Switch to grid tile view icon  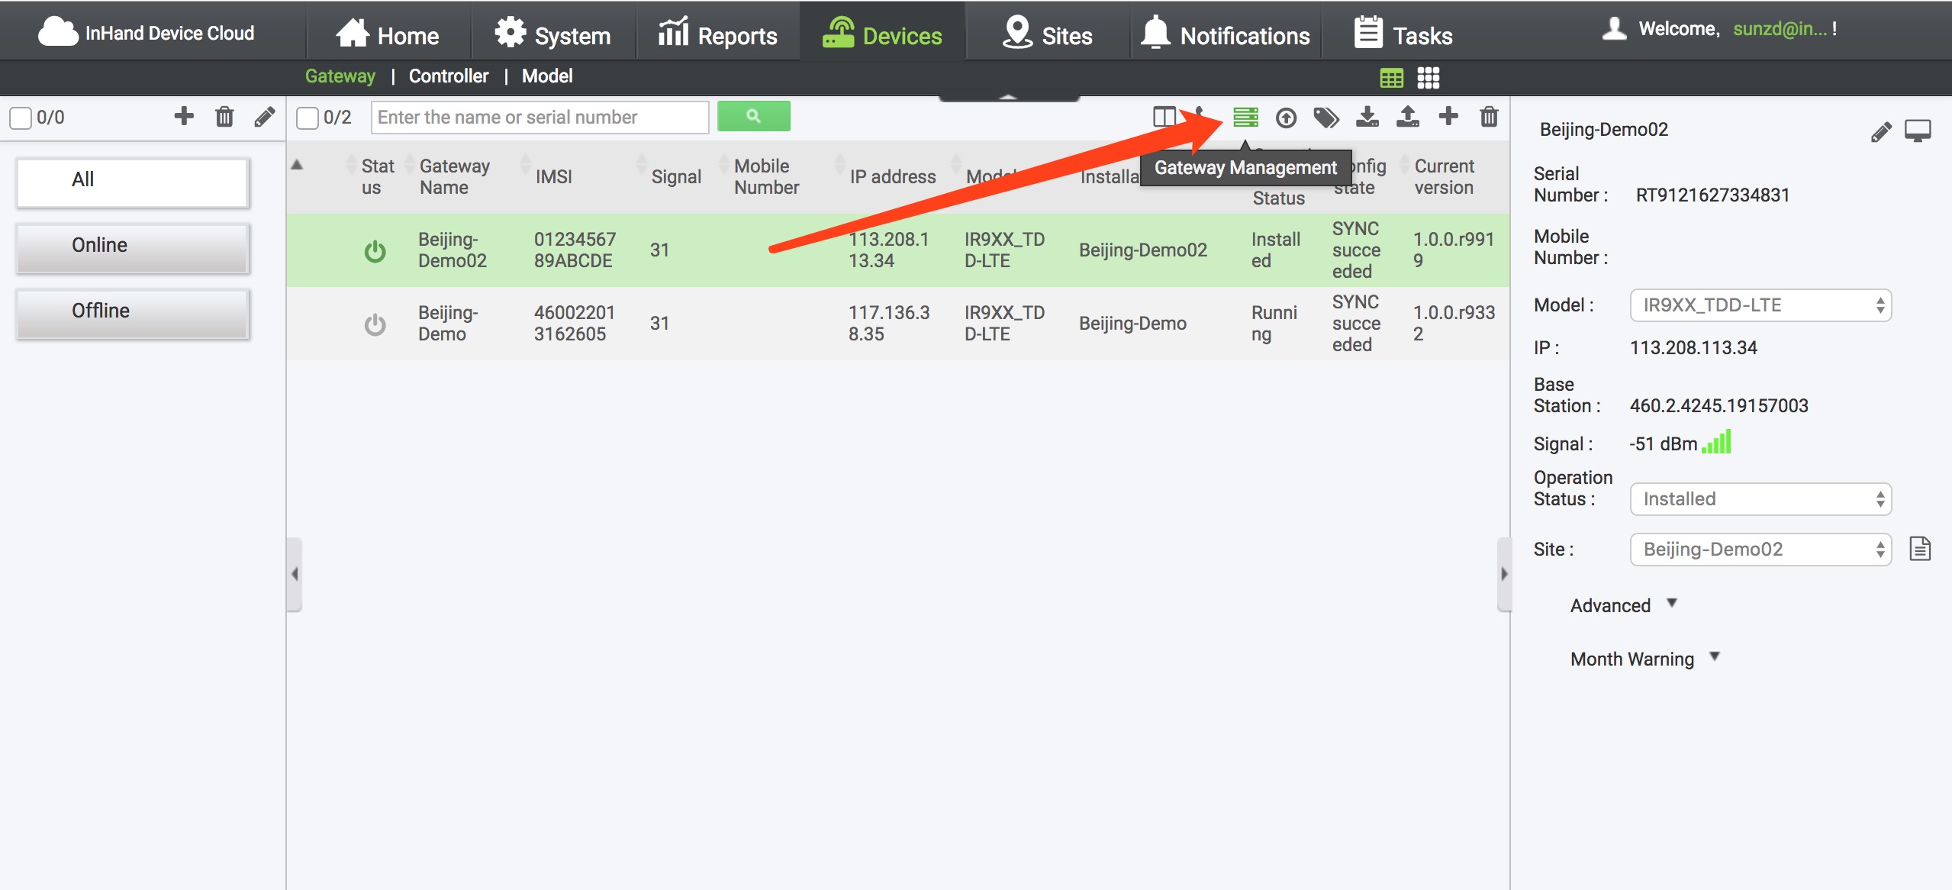pyautogui.click(x=1428, y=78)
